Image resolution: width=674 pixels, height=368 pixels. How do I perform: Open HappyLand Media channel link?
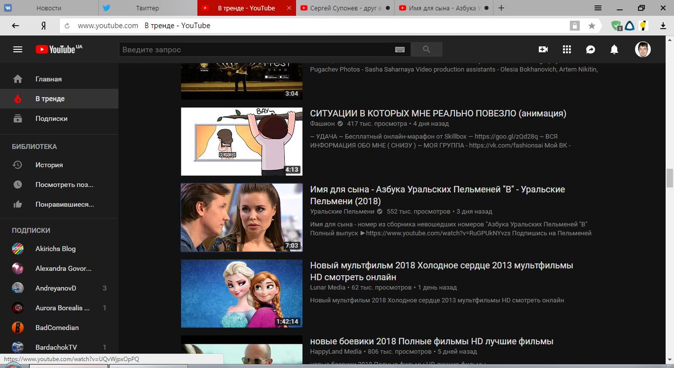tap(336, 352)
